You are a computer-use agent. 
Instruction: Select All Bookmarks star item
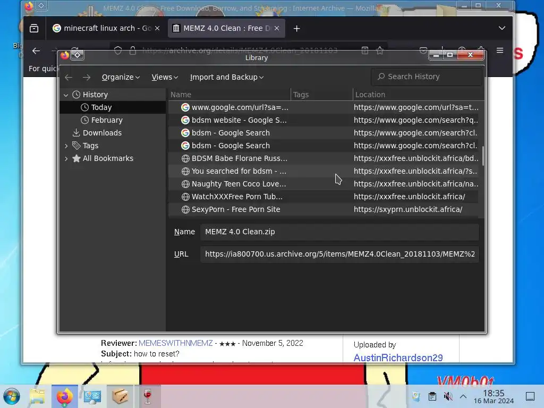pos(103,158)
